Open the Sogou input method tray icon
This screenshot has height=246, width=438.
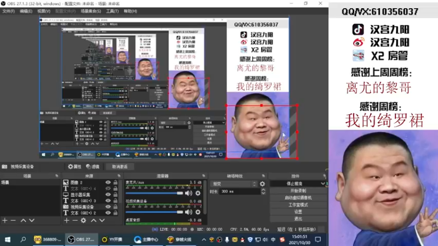coord(283,239)
